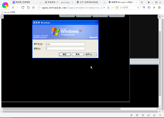Screen dimensions: 164x118
Task: Click the skin shirt icon in title bar
Action: (149, 2)
